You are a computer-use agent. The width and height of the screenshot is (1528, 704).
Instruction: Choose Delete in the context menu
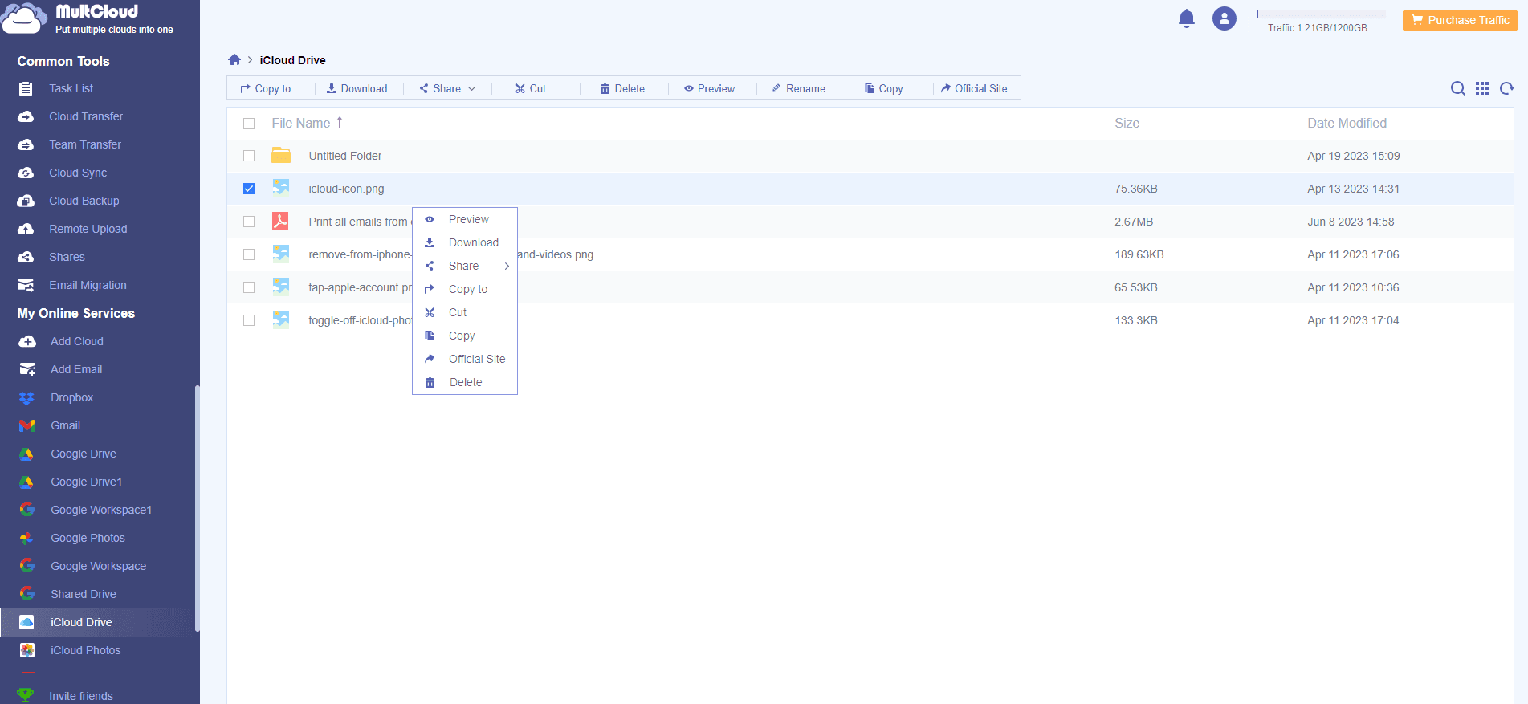coord(465,382)
